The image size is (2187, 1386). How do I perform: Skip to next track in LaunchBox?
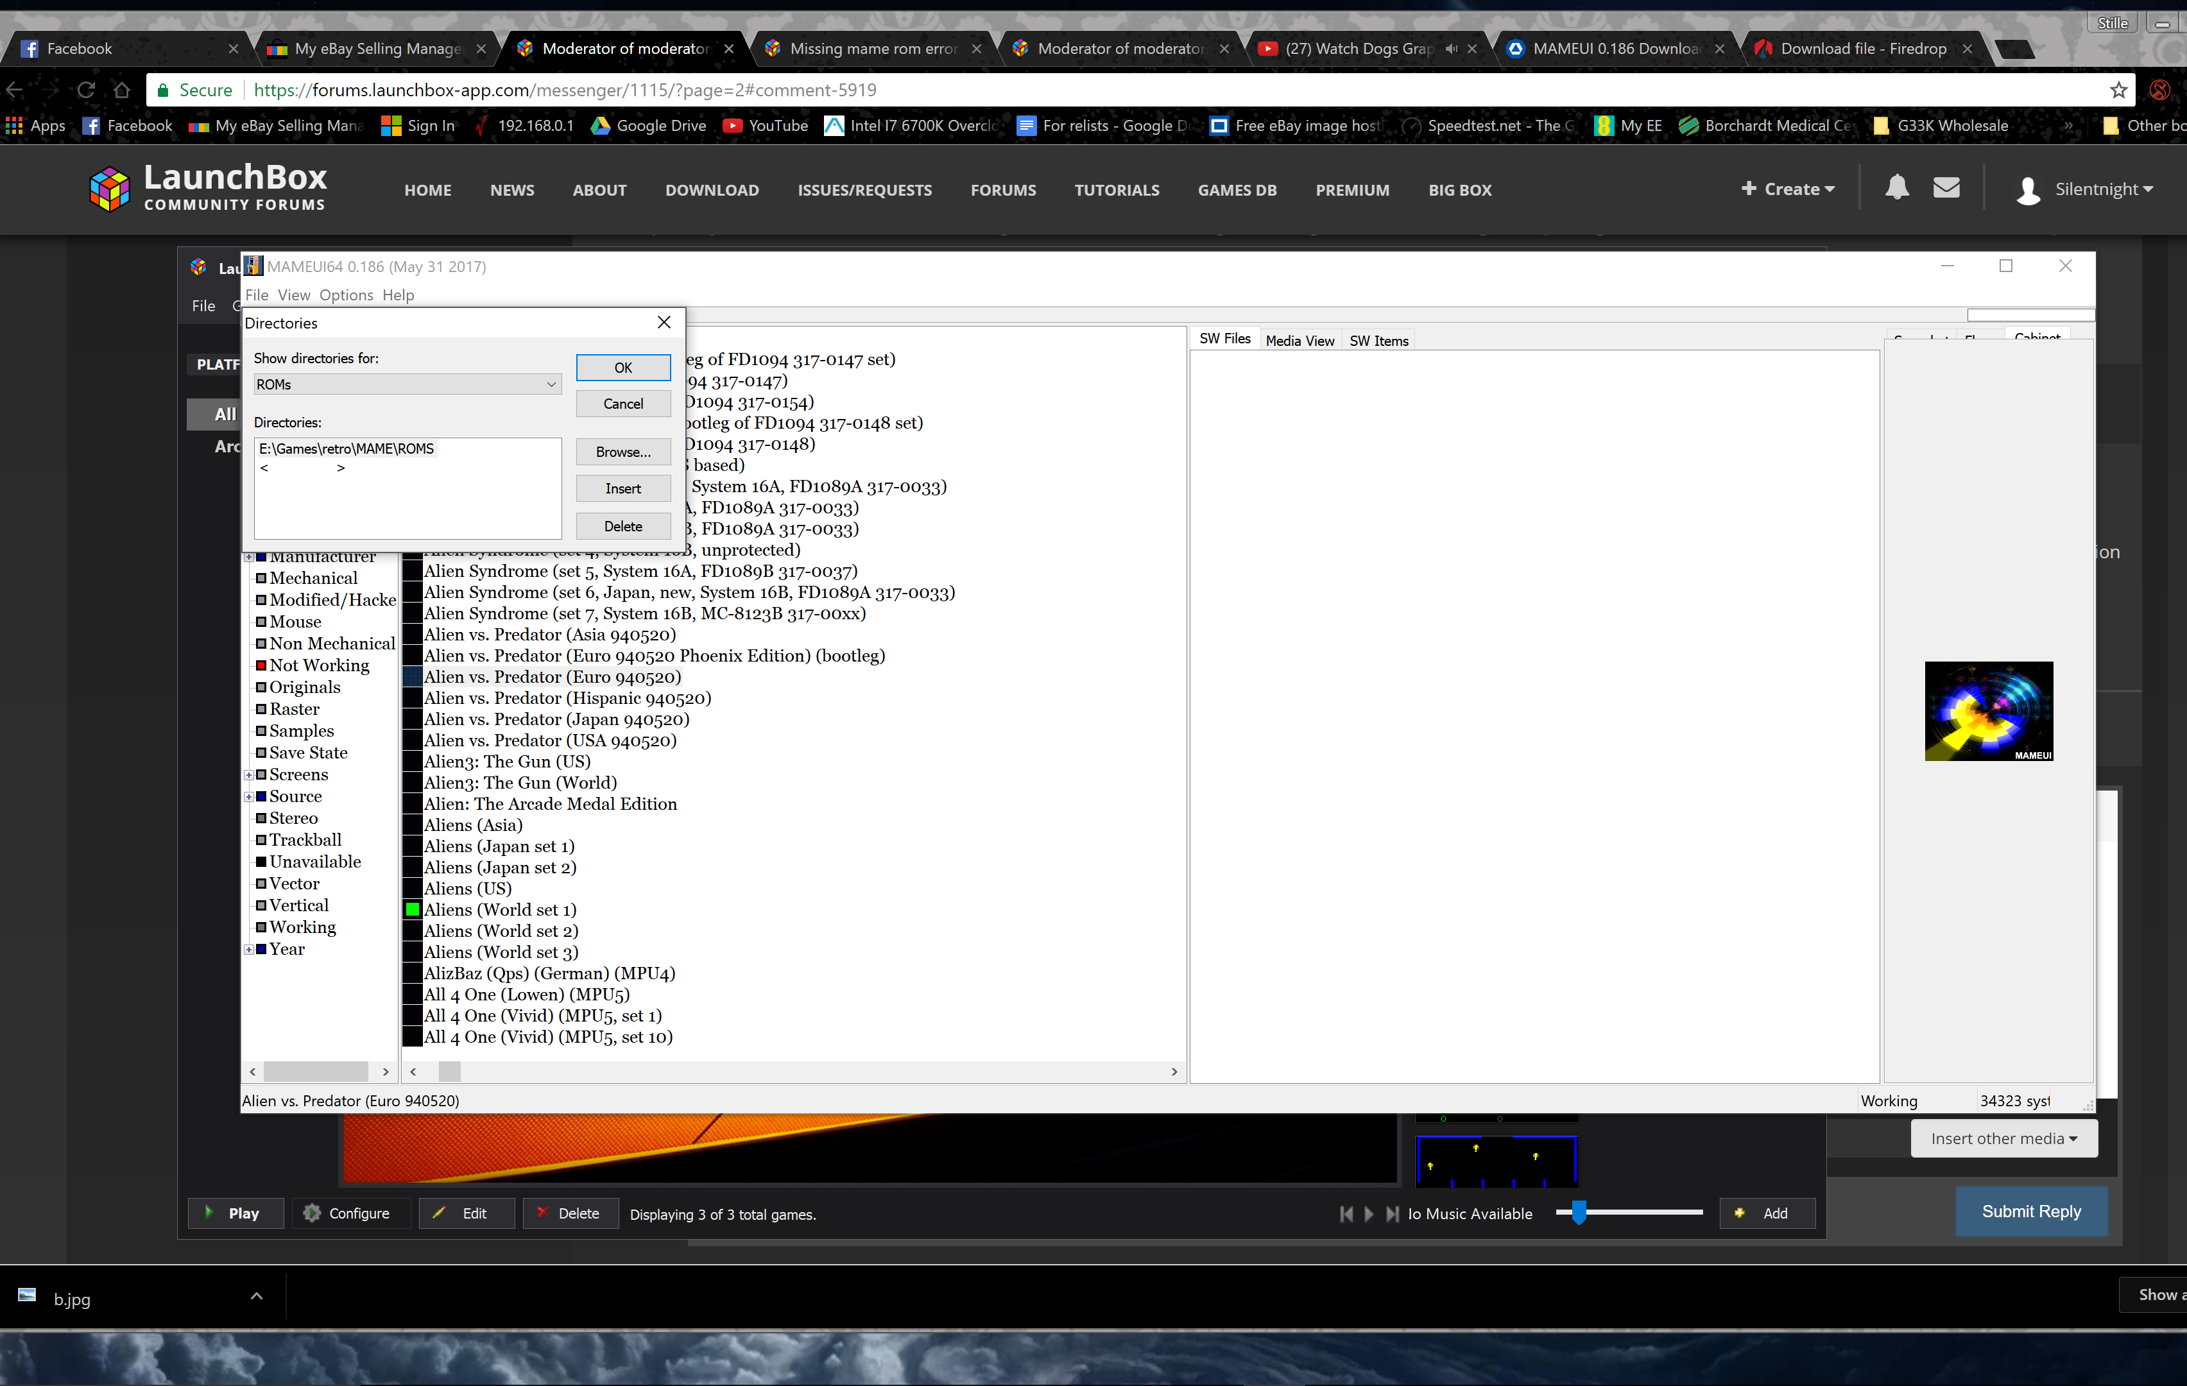[x=1391, y=1213]
